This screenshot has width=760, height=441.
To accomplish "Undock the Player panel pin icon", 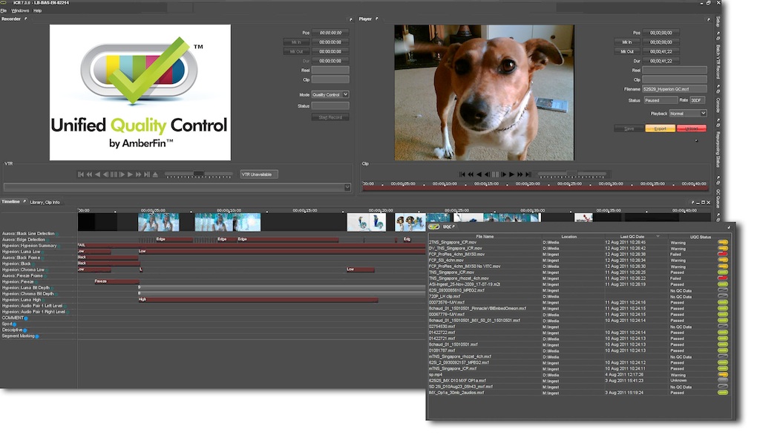I will (376, 19).
